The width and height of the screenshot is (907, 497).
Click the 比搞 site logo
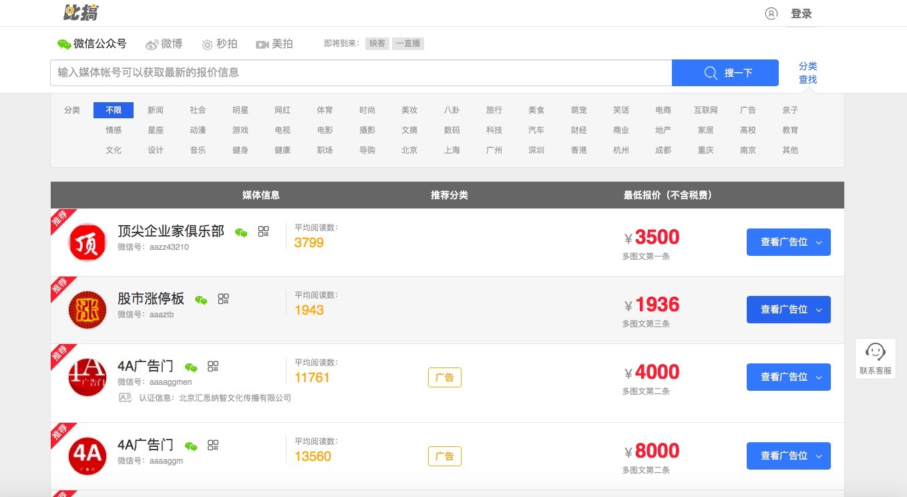(x=81, y=13)
